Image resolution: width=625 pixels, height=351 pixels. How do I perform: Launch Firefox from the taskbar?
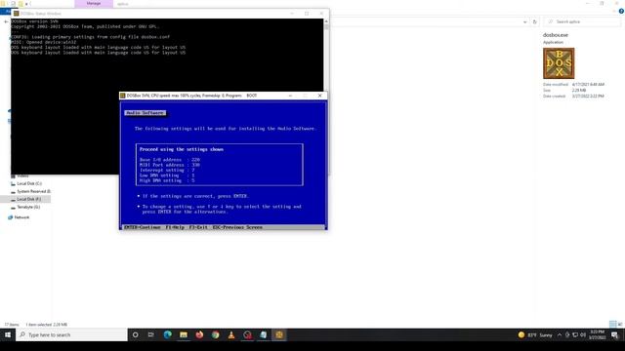tap(199, 334)
